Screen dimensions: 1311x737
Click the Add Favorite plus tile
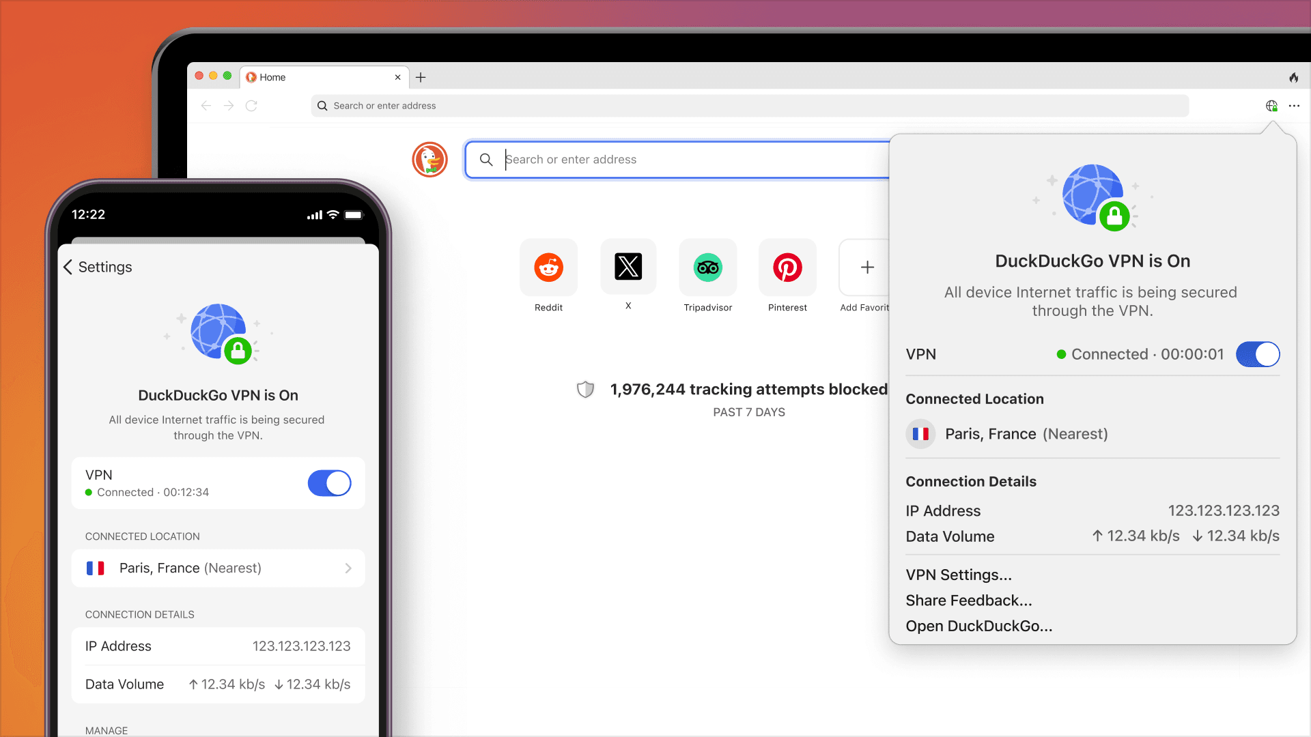(x=866, y=268)
